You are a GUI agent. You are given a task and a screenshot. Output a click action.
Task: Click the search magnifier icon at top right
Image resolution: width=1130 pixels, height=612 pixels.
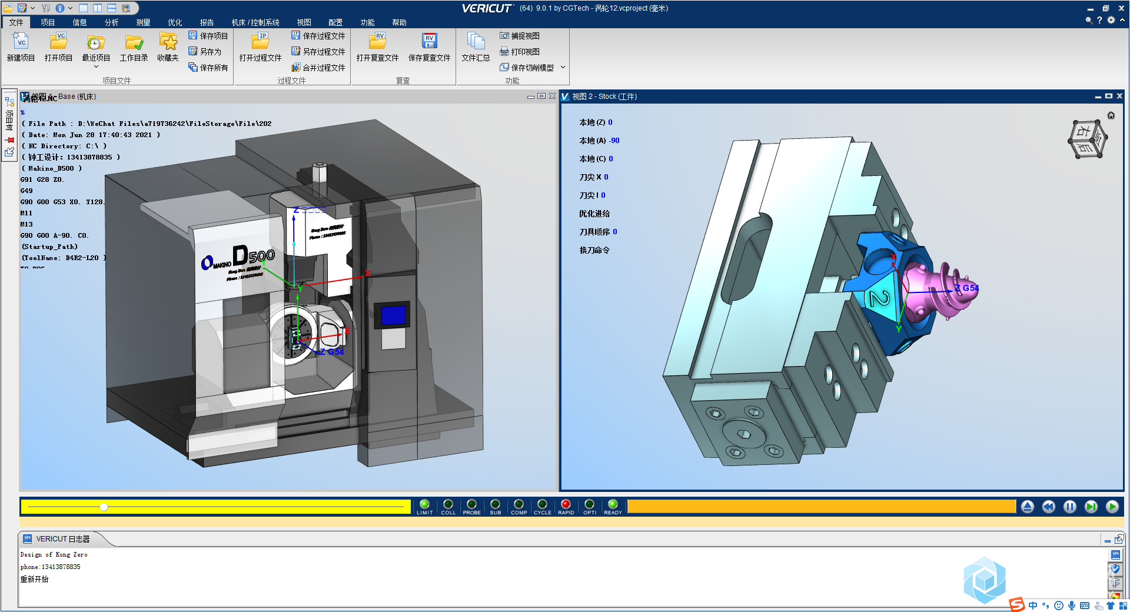pos(1089,20)
